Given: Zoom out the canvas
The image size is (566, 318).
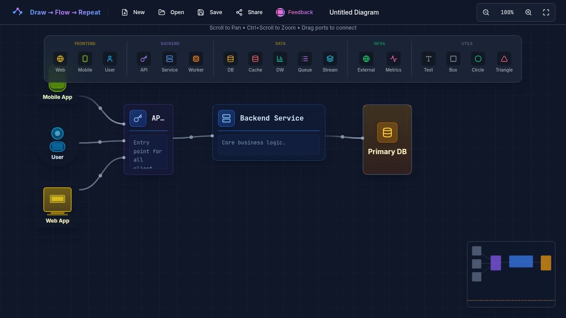Looking at the screenshot, I should [x=486, y=12].
